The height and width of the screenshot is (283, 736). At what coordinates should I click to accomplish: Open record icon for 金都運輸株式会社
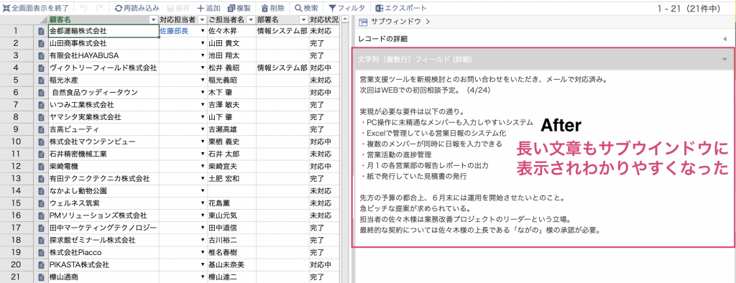41,31
